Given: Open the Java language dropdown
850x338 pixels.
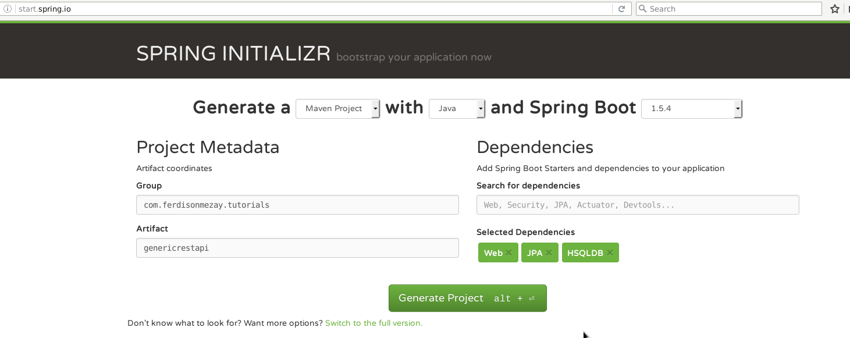Looking at the screenshot, I should point(457,109).
